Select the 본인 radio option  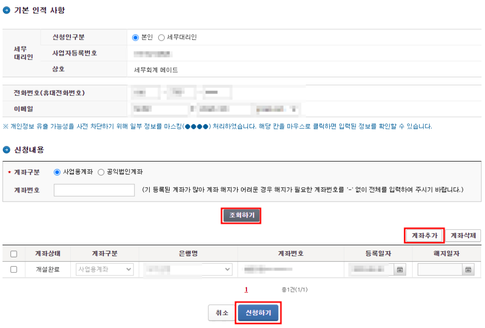(135, 38)
